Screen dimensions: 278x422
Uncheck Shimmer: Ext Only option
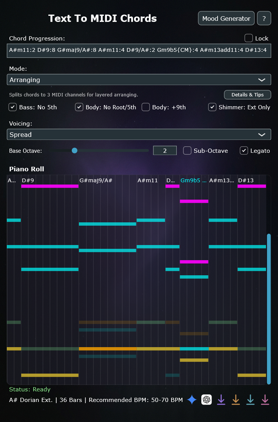click(x=212, y=107)
